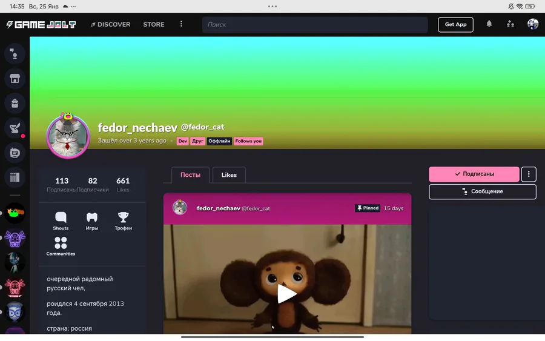View the 661 Likes count
The image size is (545, 341).
(123, 185)
